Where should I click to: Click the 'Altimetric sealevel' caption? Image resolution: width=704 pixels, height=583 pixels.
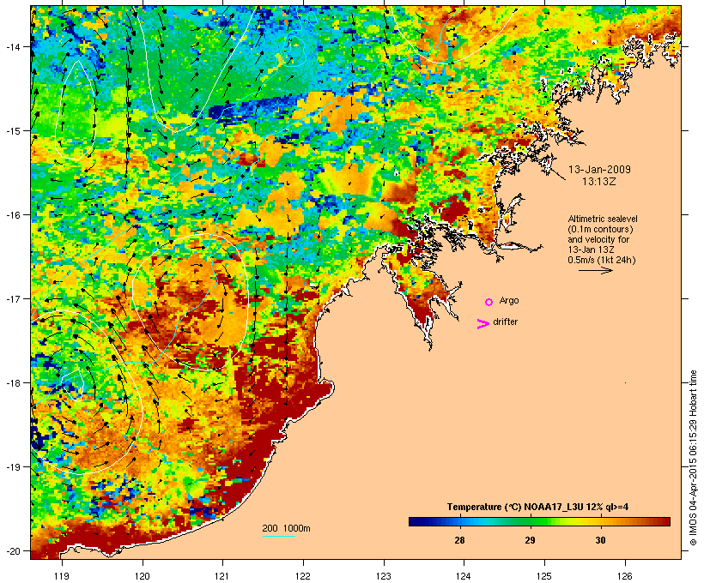tap(603, 219)
